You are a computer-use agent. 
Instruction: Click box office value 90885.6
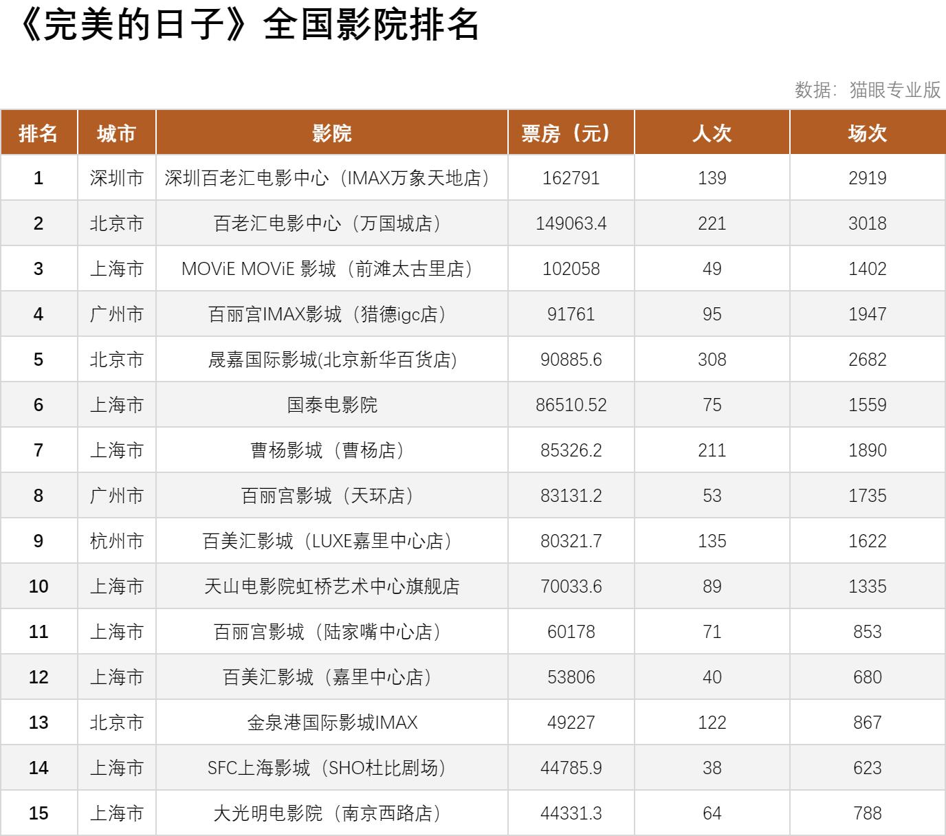[571, 360]
